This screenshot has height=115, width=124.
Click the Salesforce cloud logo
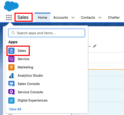pos(11,6)
